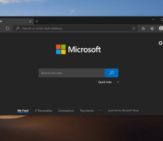The width and height of the screenshot is (163, 141).
Task: Open the profile avatar menu
Action: coord(161,28)
